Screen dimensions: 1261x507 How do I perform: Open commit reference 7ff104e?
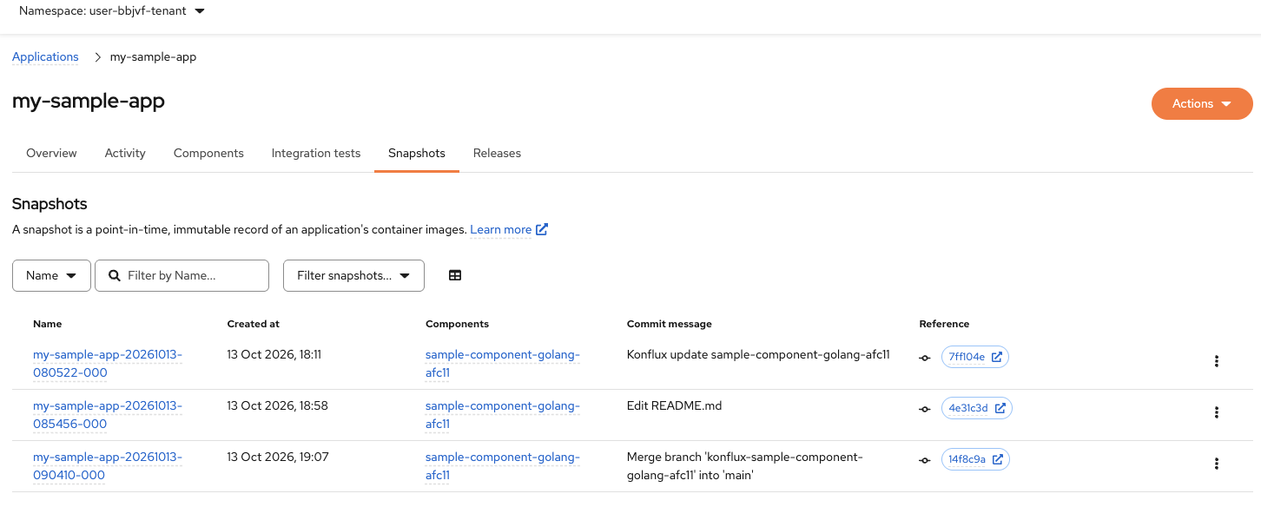tap(974, 357)
